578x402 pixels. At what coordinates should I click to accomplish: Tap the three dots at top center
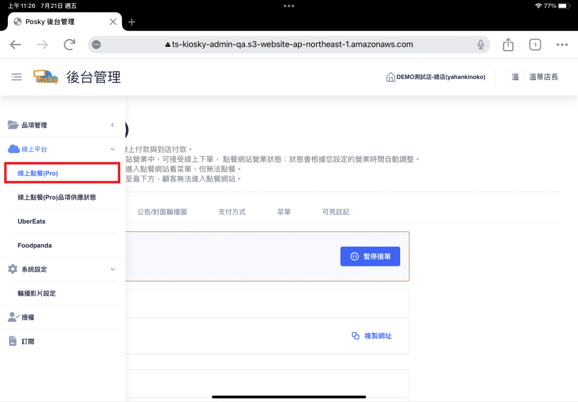(289, 6)
